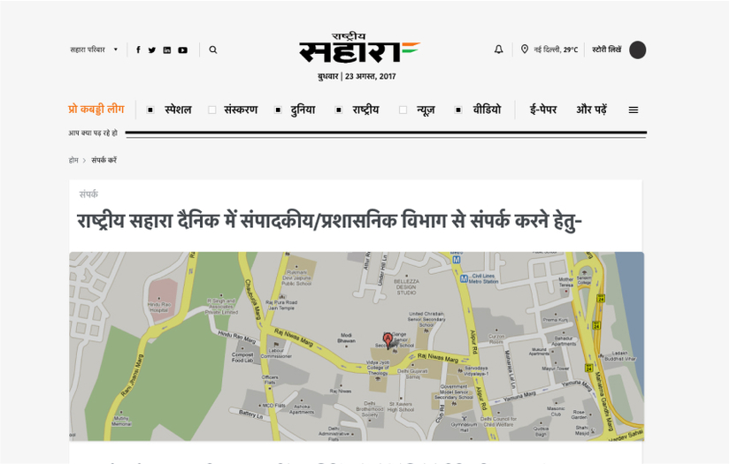Click the संपर्क करें breadcrumb
The image size is (730, 464).
[104, 160]
